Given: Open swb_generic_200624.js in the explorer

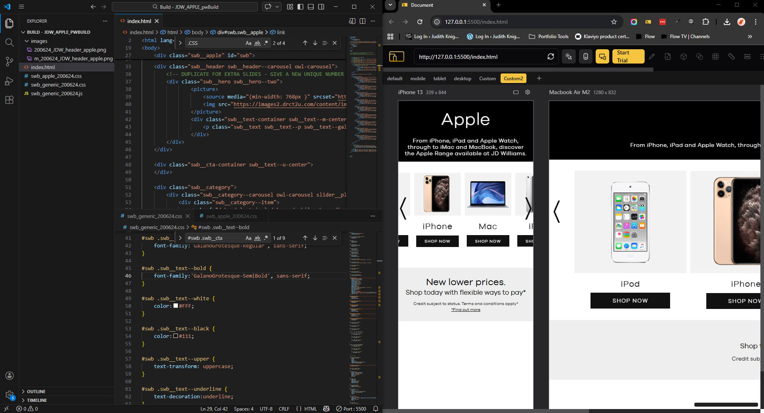Looking at the screenshot, I should coord(57,93).
